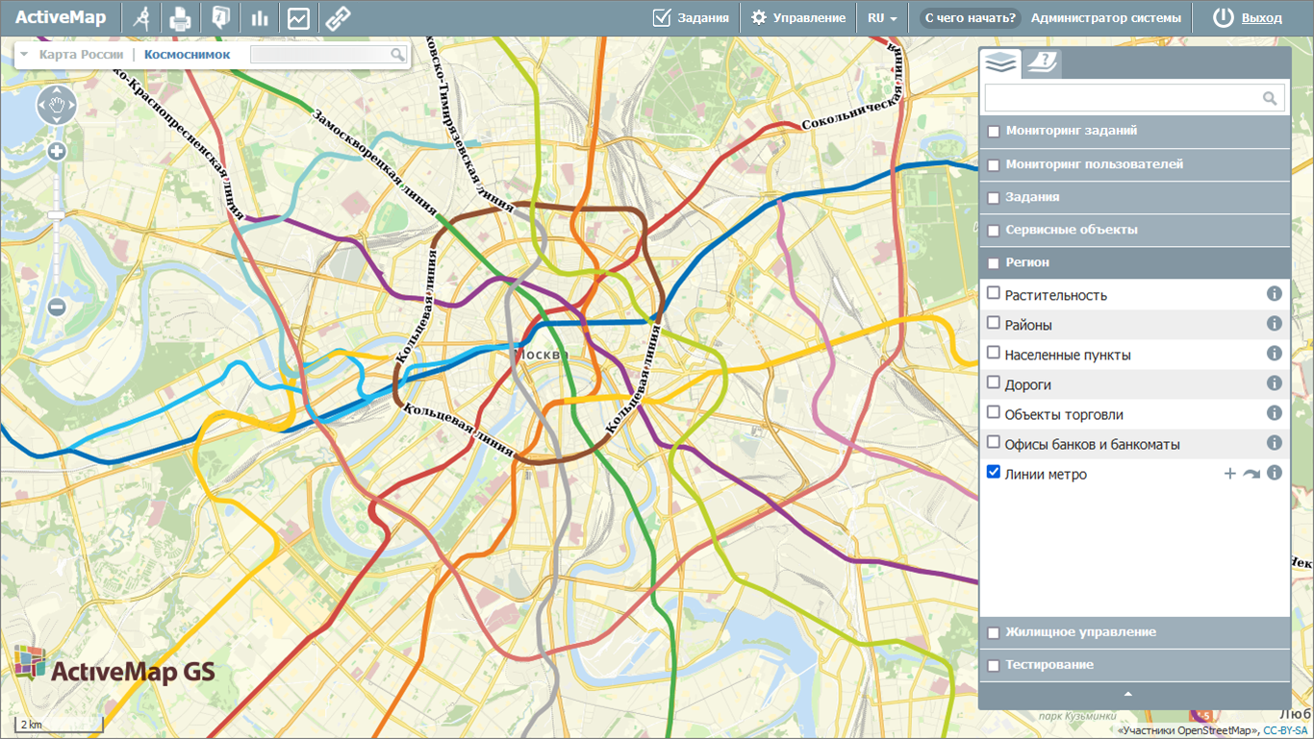Collapse the layers panel with bottom arrow

[1128, 694]
